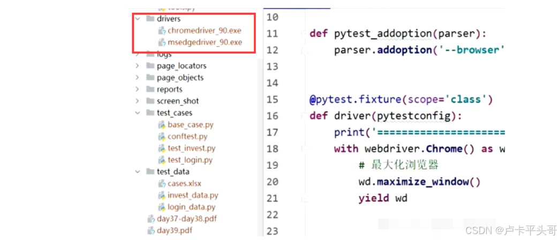This screenshot has height=240, width=559.
Task: Click '@pytest.fixture' decorator text
Action: coord(356,100)
